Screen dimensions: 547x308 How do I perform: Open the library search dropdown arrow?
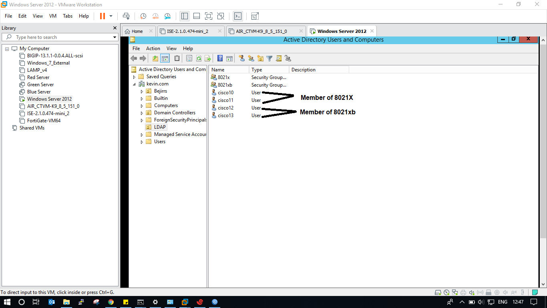click(115, 37)
